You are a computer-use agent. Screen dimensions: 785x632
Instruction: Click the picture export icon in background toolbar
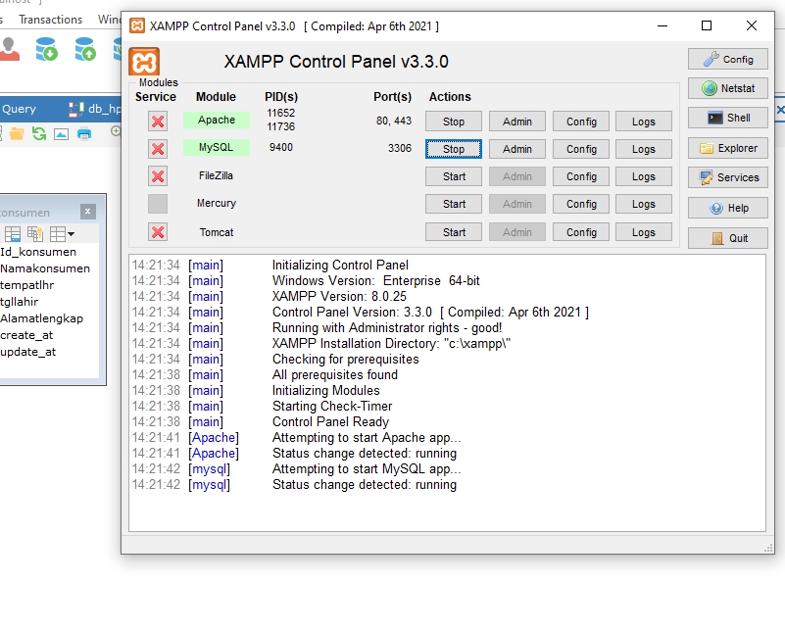click(x=61, y=134)
